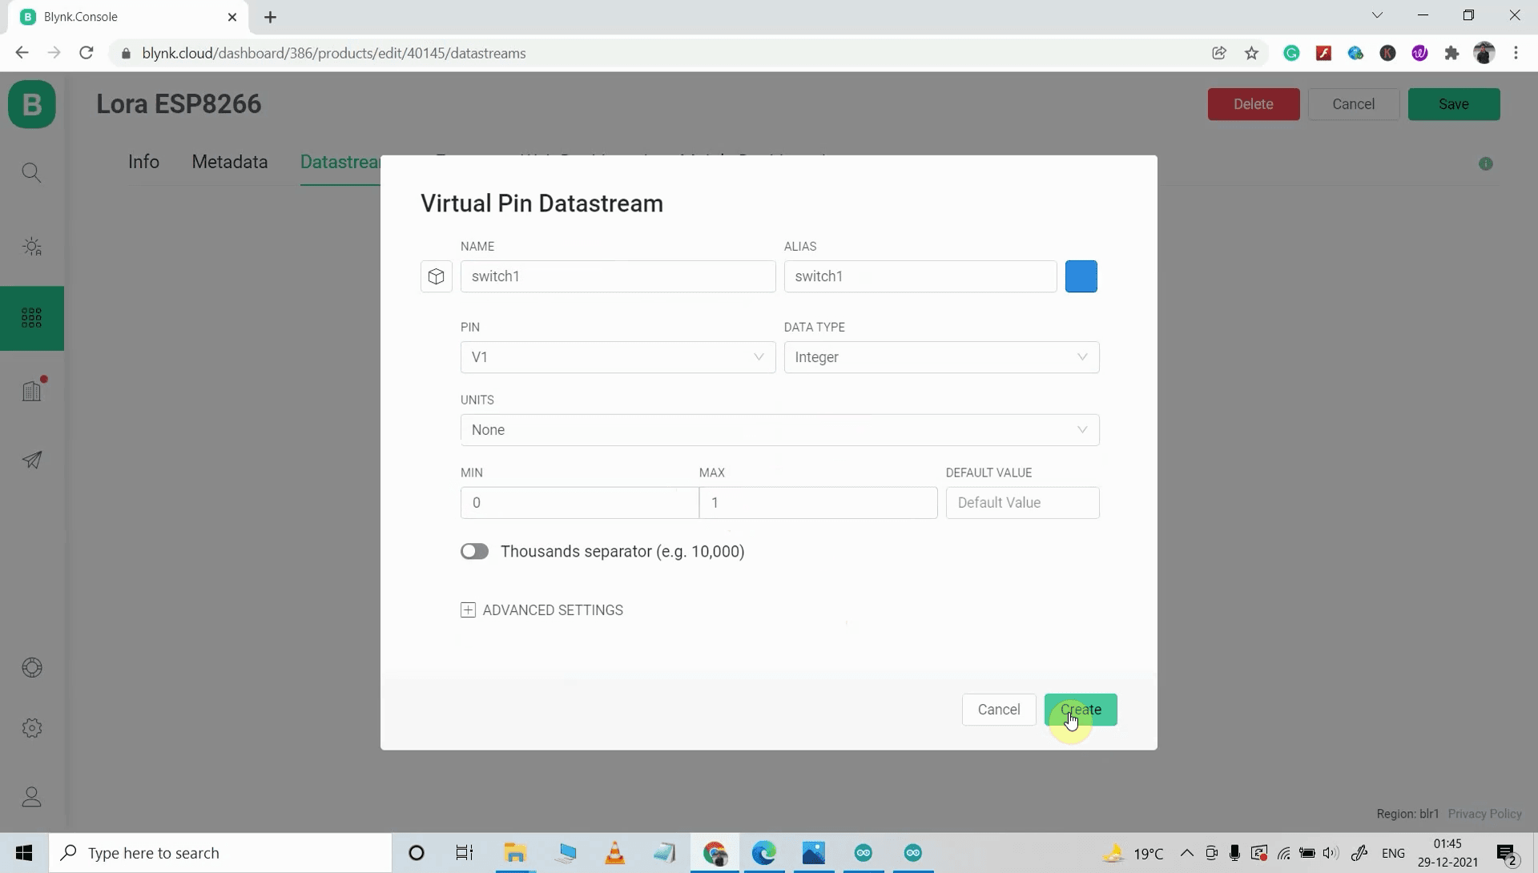Toggle the theme brightness icon in sidebar
The image size is (1538, 873).
[32, 247]
